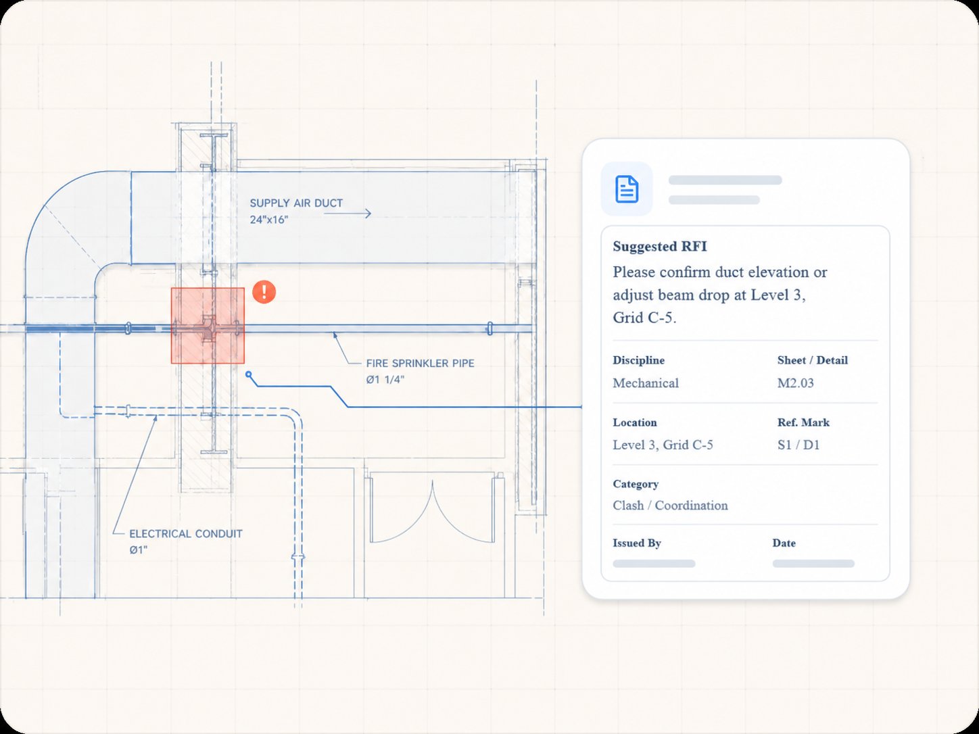Click the RFI description text about duct elevation
Image resolution: width=979 pixels, height=734 pixels.
pos(720,295)
